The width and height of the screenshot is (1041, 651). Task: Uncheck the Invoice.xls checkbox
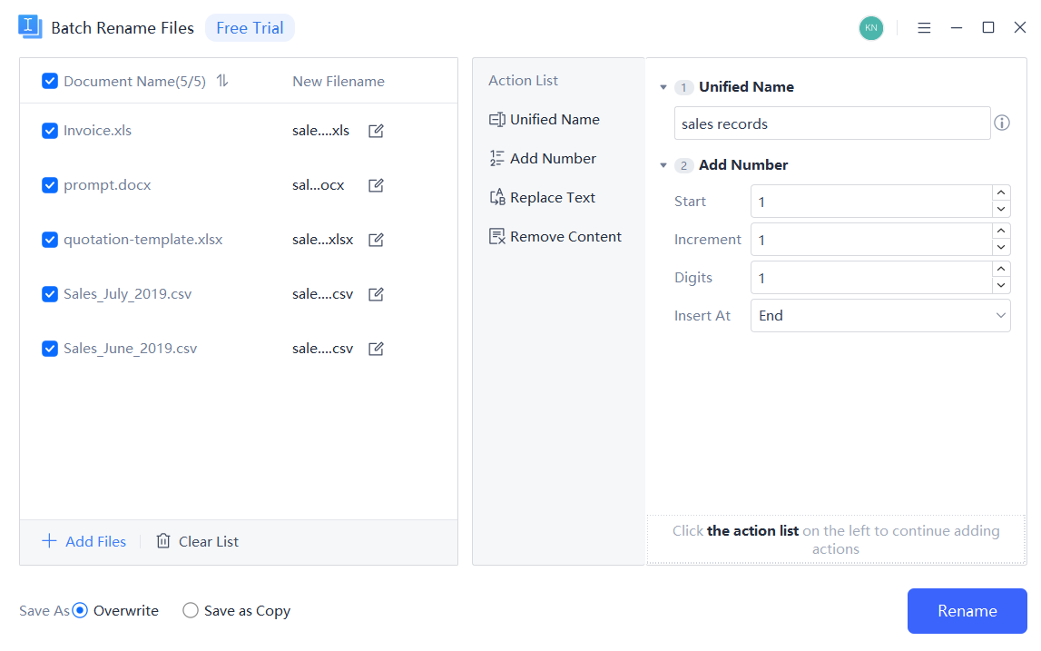click(x=51, y=131)
